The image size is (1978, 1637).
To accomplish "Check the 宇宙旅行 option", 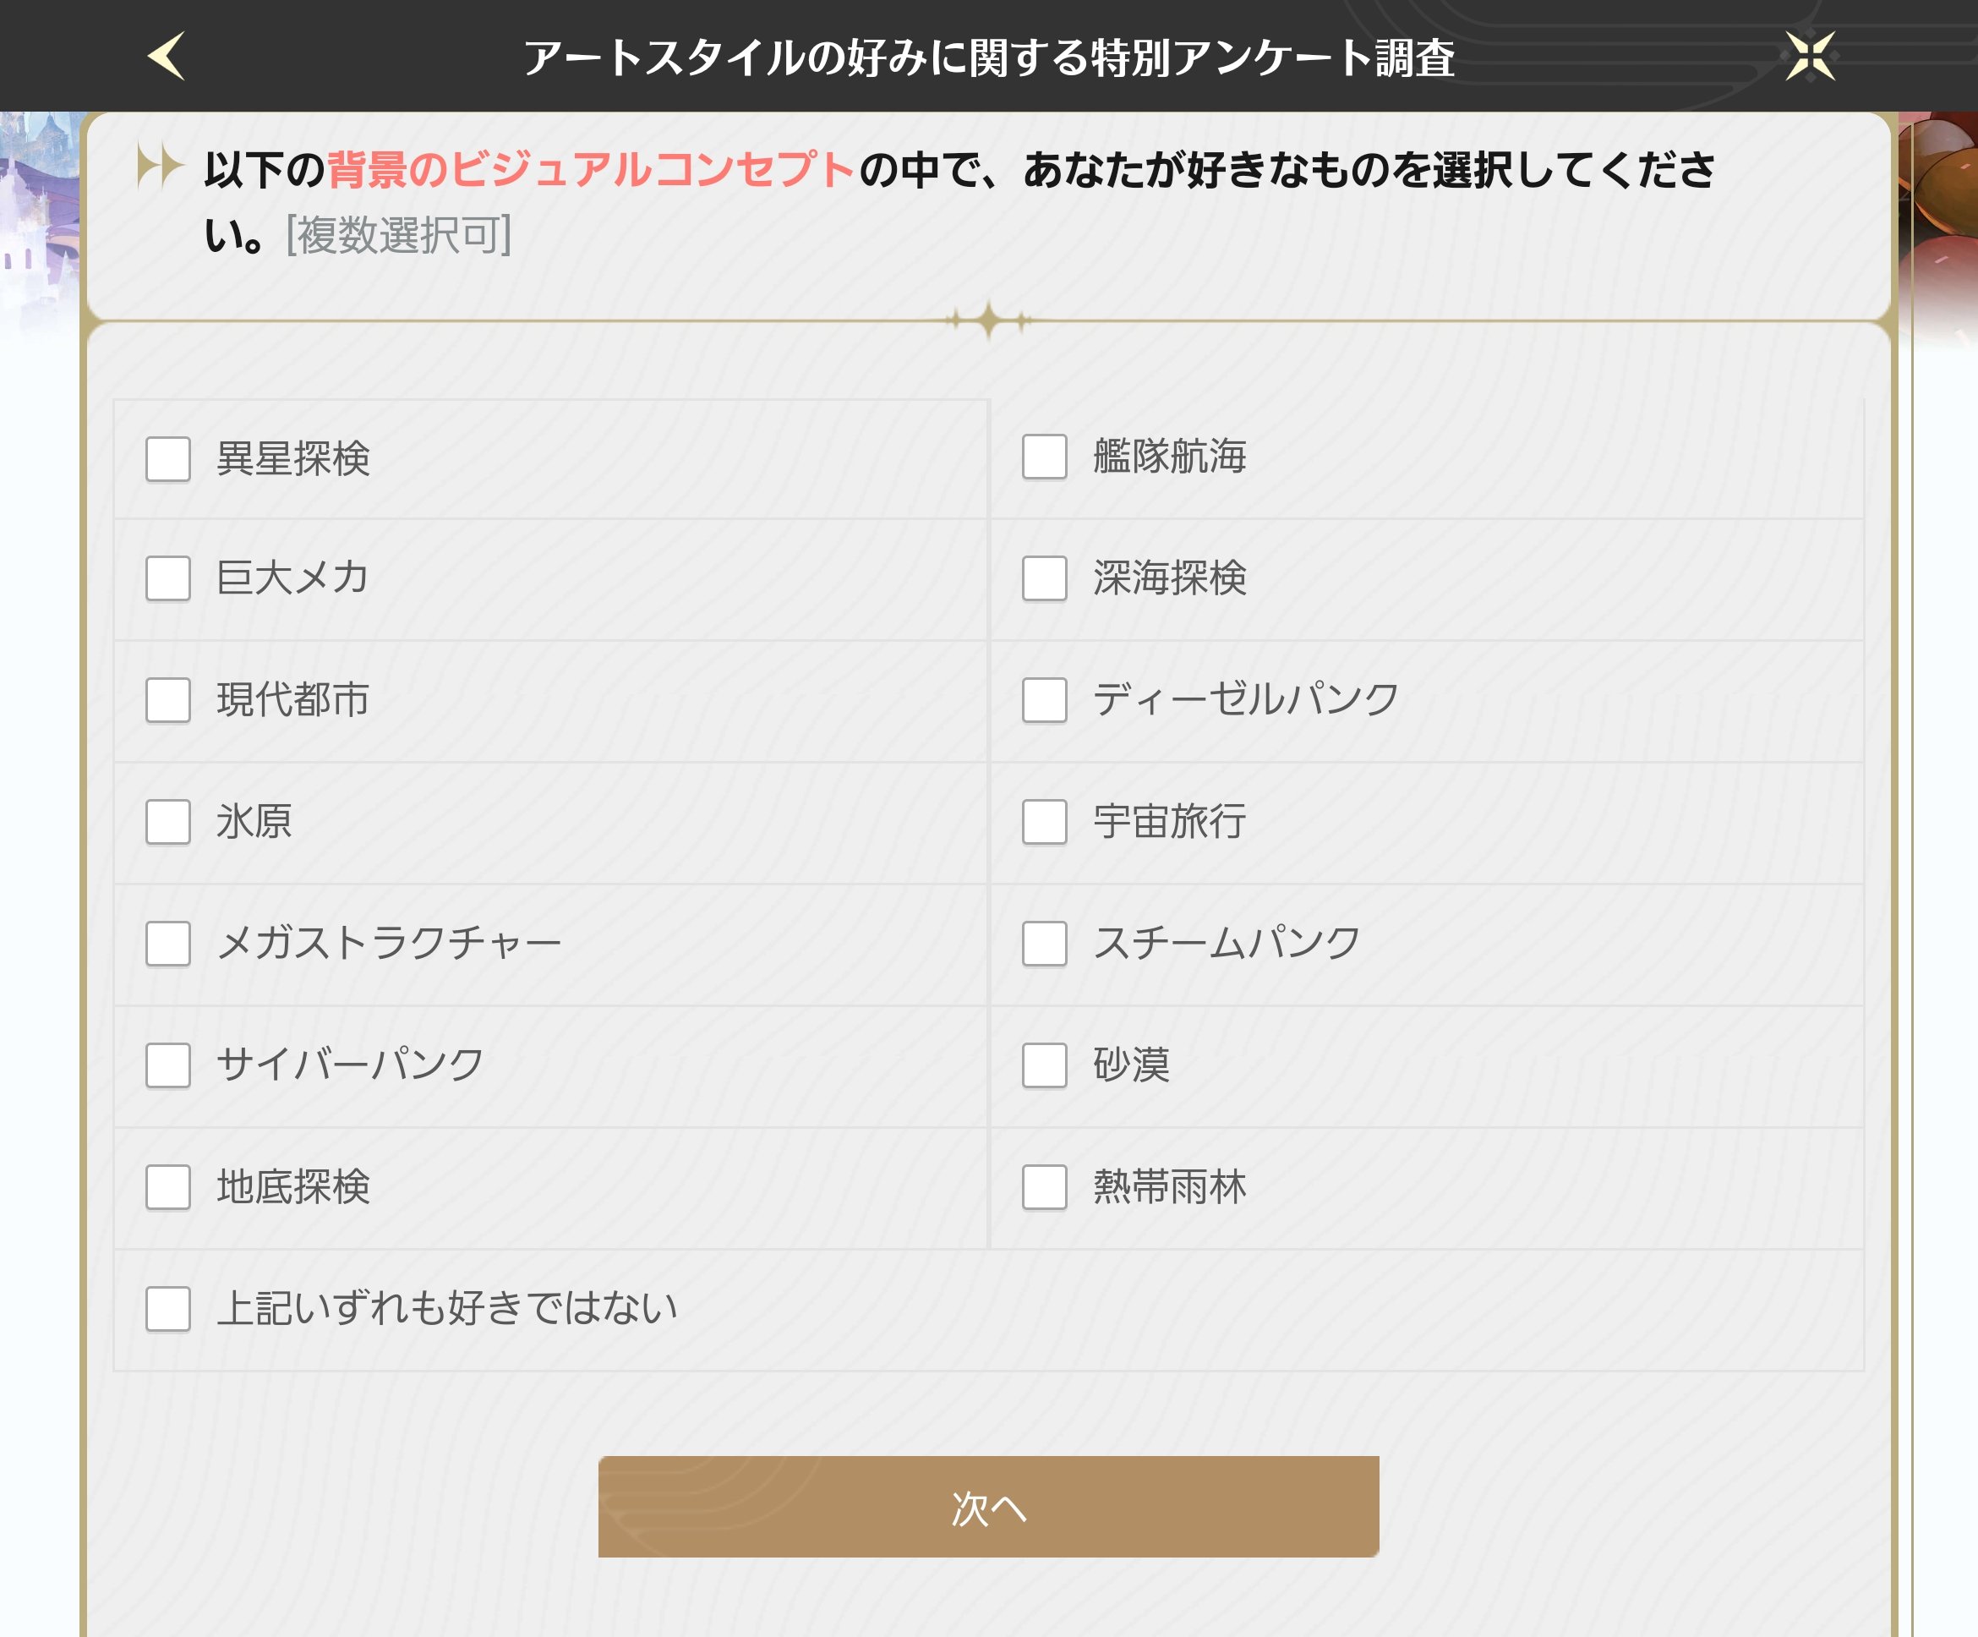I will coord(1045,822).
